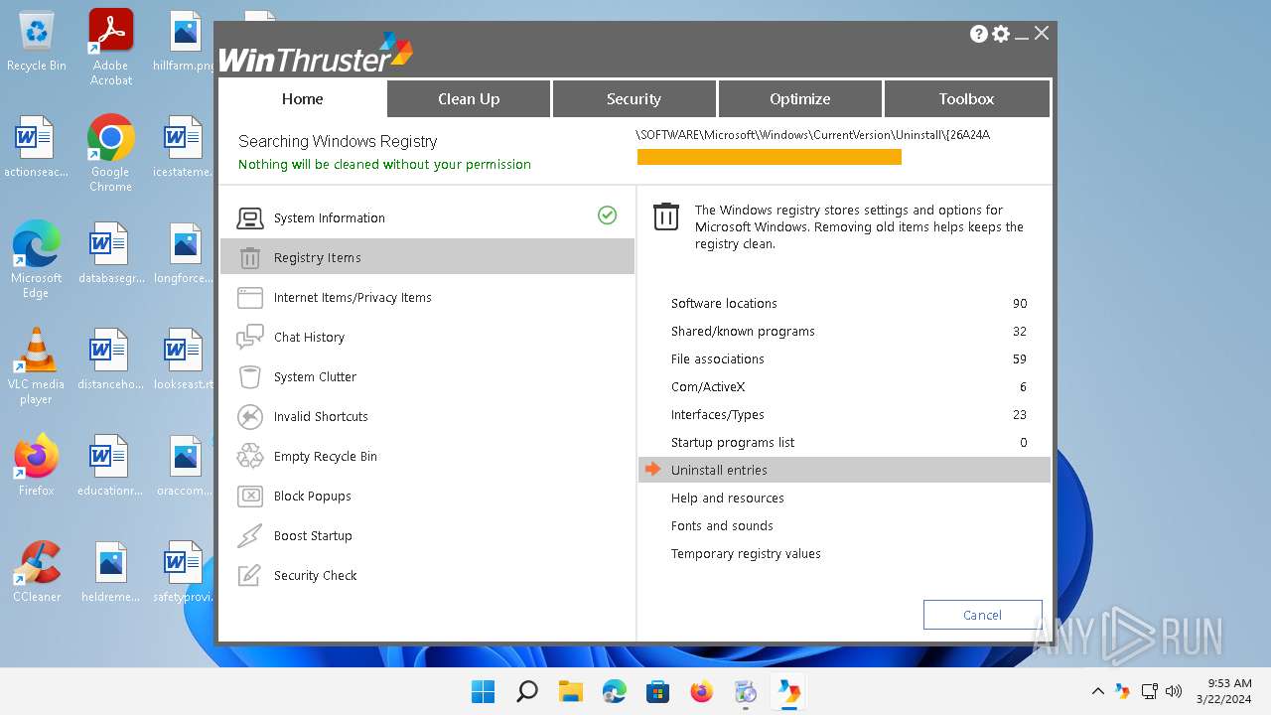Screen dimensions: 1271x715
Task: Select the VLC media player desktop icon
Action: (37, 366)
